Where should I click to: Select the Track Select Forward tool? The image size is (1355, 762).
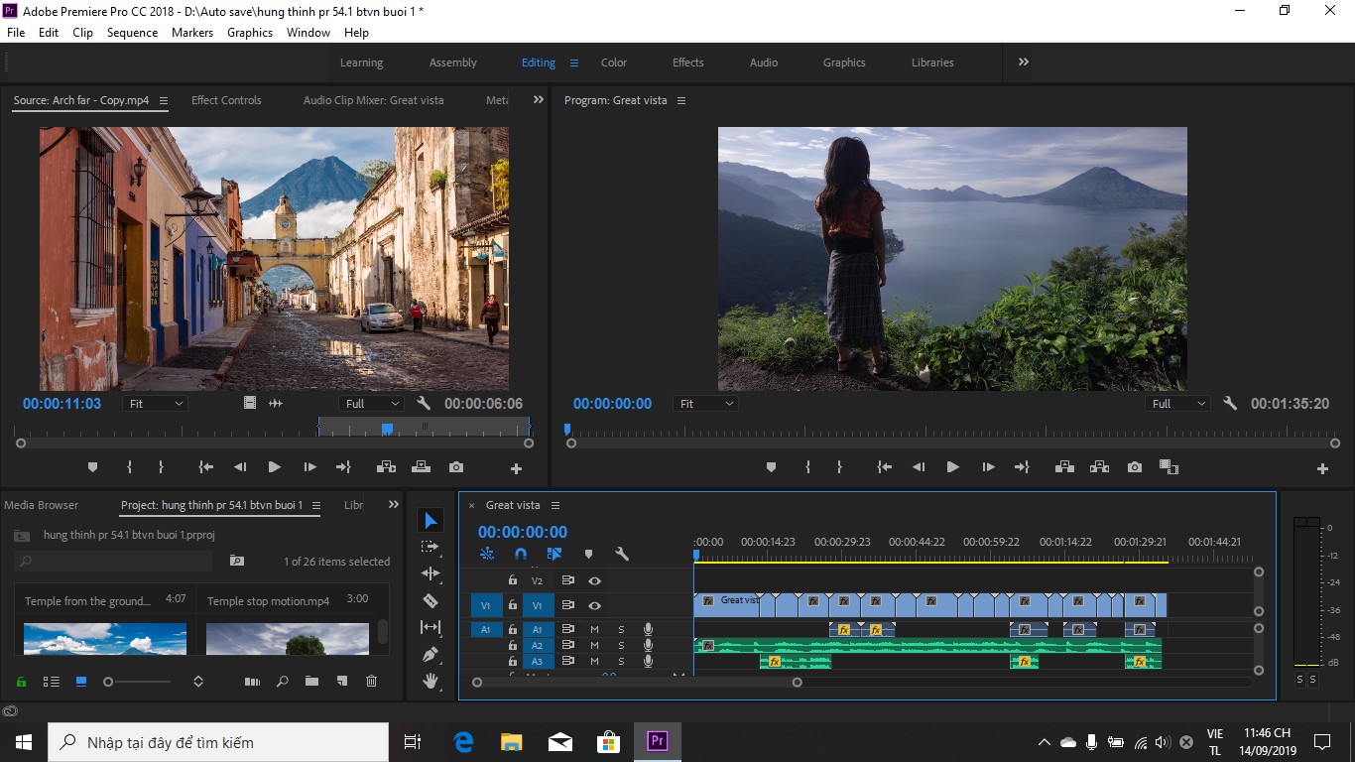coord(430,547)
